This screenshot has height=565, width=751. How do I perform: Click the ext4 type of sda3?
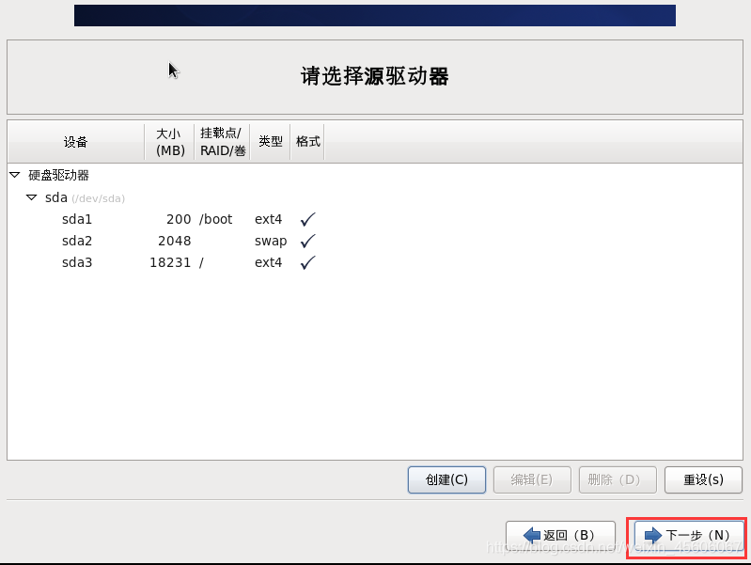point(268,262)
